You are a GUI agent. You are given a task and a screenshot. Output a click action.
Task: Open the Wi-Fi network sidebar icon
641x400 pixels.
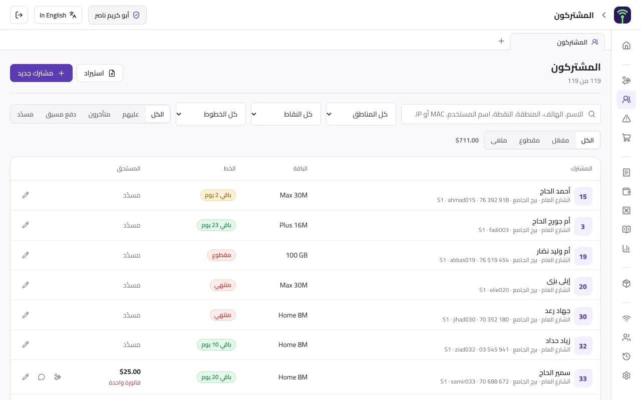pyautogui.click(x=626, y=318)
